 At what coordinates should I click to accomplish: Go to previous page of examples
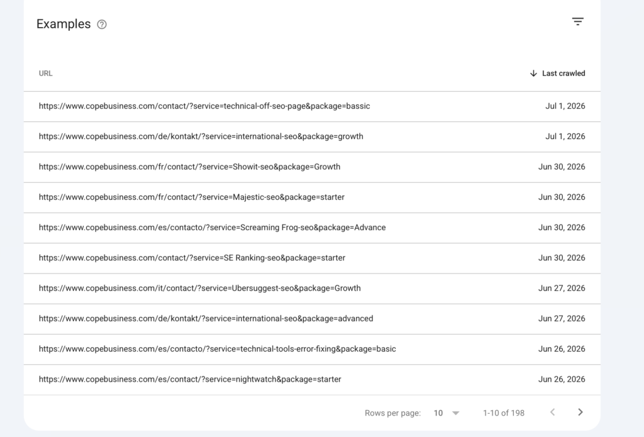click(x=552, y=412)
